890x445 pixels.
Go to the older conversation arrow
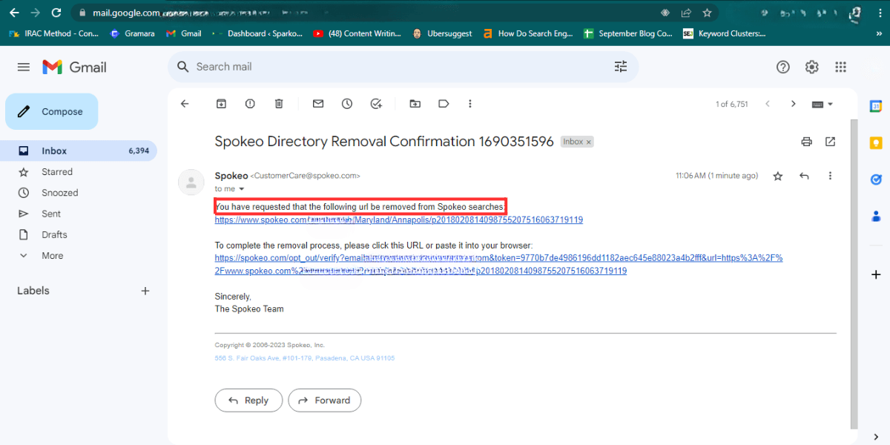click(x=793, y=104)
